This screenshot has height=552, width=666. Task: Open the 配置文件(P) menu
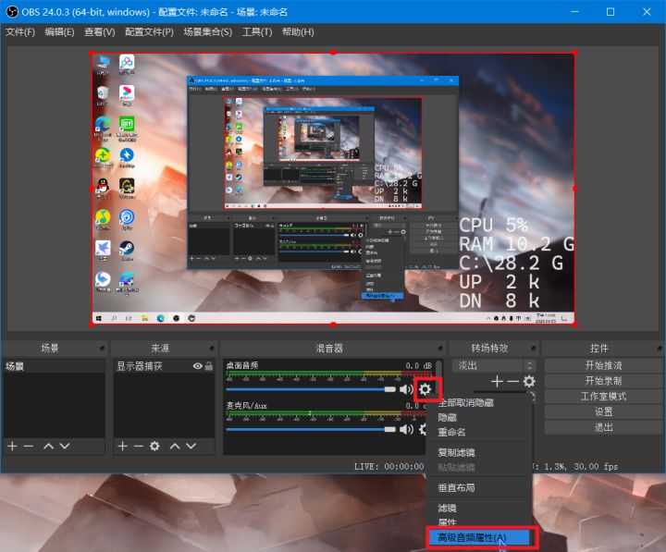click(x=149, y=32)
